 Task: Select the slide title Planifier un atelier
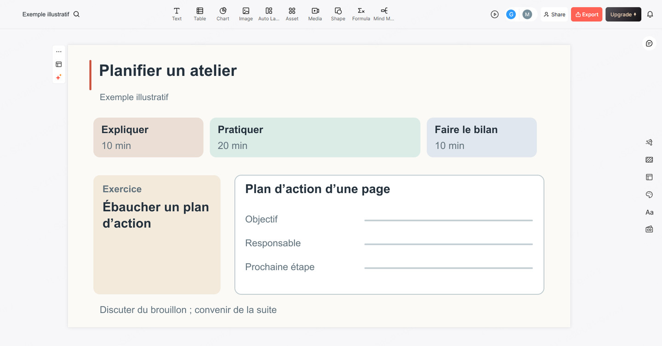(168, 70)
